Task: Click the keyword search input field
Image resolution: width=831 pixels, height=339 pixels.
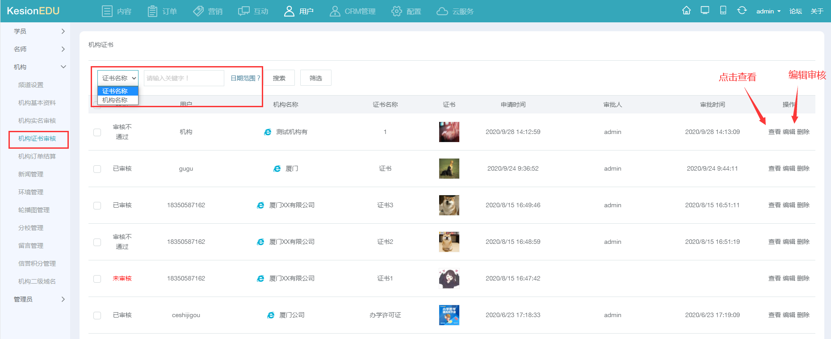Action: [184, 78]
